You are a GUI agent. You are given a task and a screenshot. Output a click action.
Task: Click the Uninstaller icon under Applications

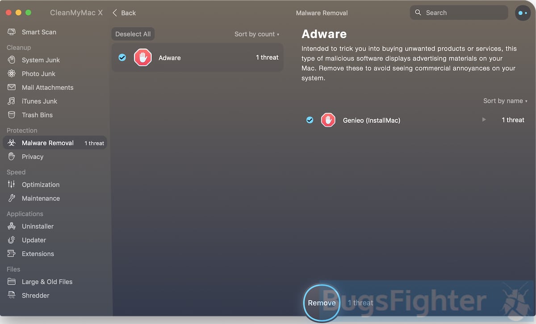coord(12,226)
